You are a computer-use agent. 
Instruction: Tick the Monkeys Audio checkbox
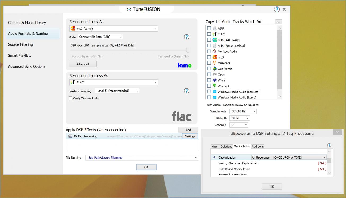coord(209,51)
